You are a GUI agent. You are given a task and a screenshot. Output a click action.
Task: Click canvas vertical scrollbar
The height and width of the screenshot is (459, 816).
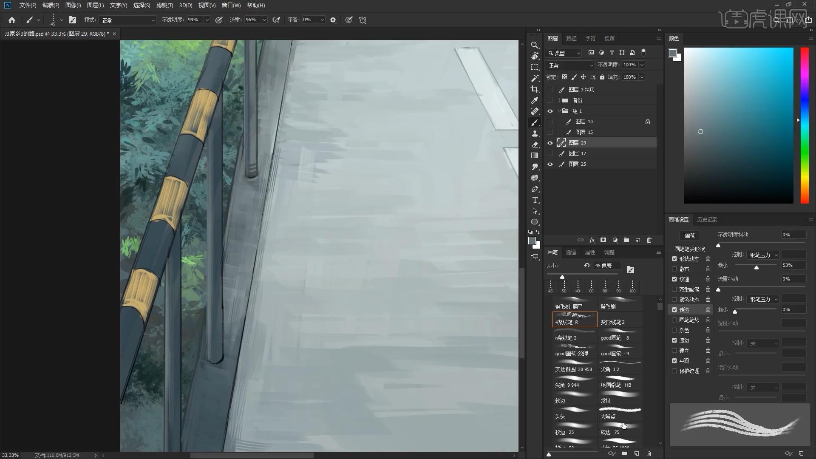coord(522,313)
